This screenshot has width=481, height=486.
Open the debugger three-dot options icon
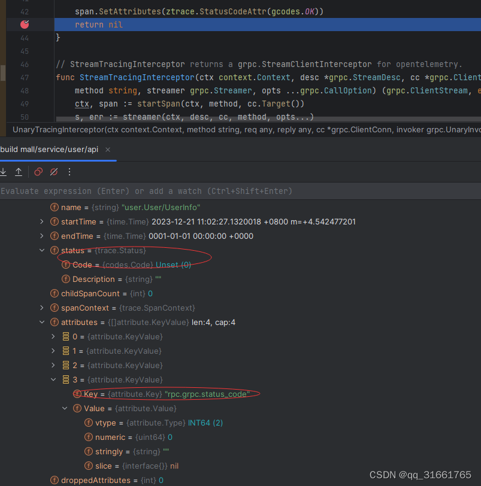pyautogui.click(x=69, y=172)
